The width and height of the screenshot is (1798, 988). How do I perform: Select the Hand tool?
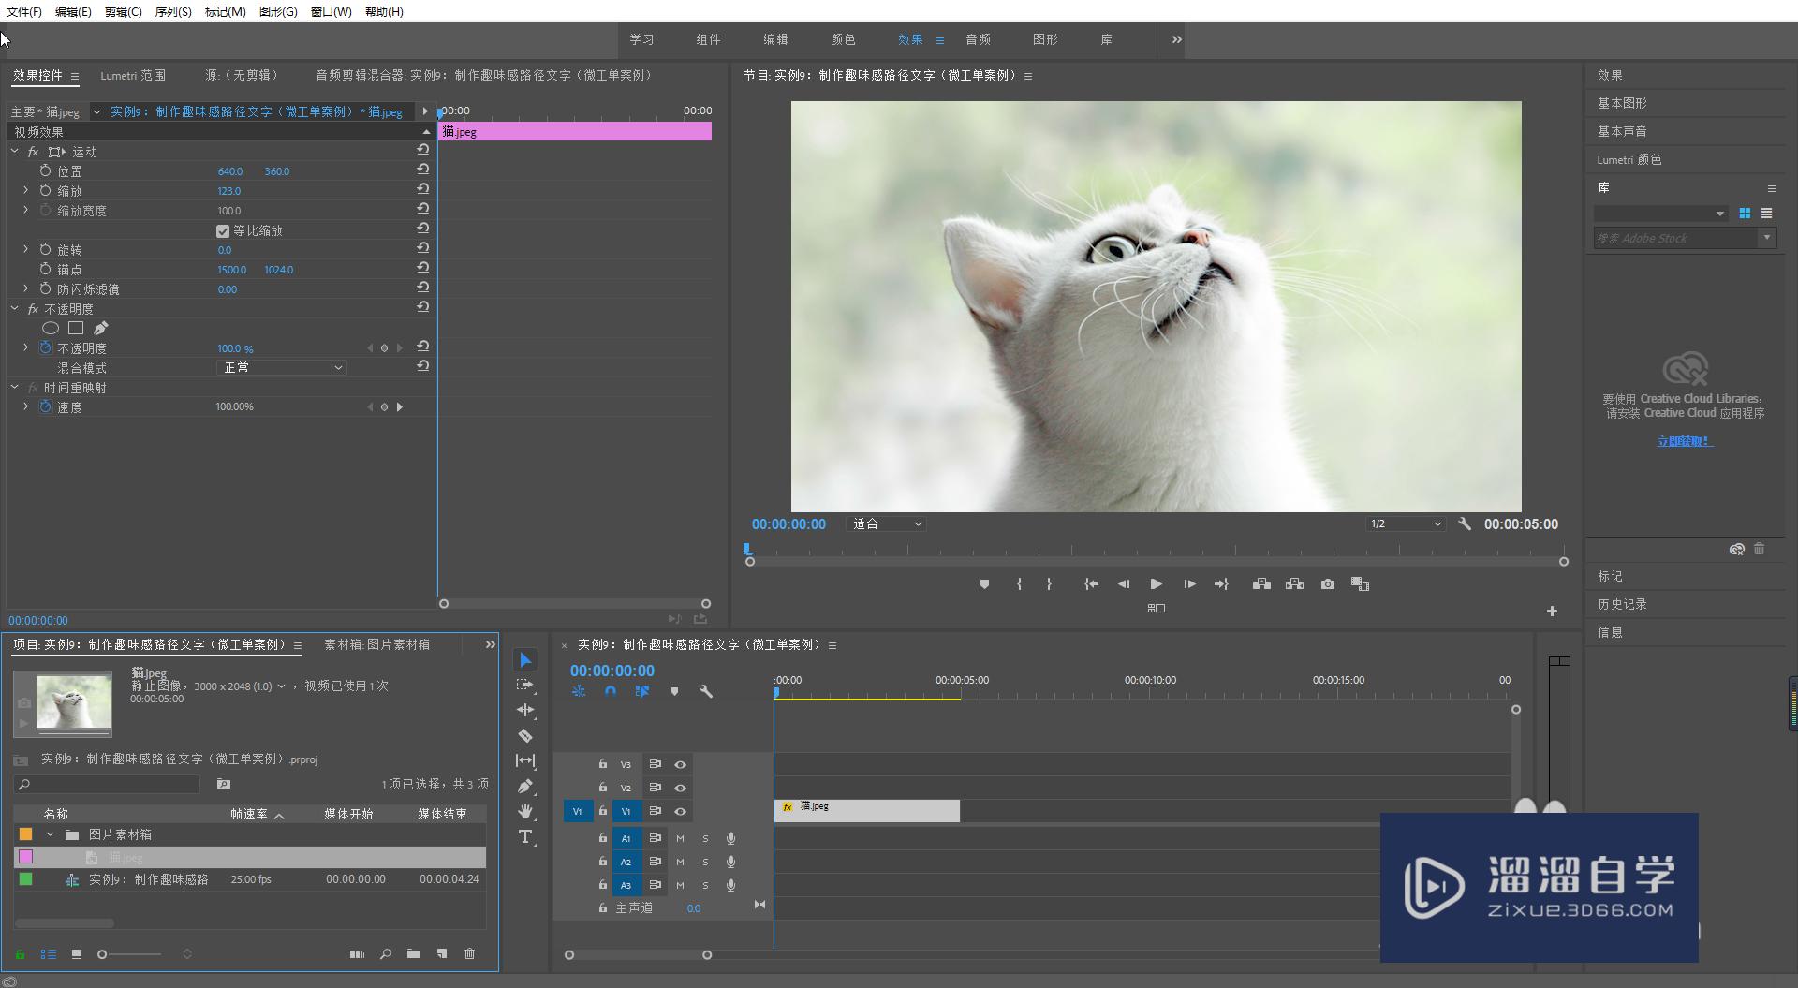(525, 811)
